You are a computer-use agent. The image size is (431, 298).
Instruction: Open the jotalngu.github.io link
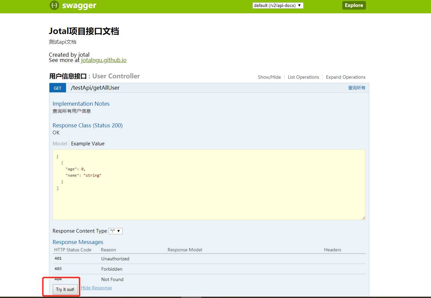(104, 60)
